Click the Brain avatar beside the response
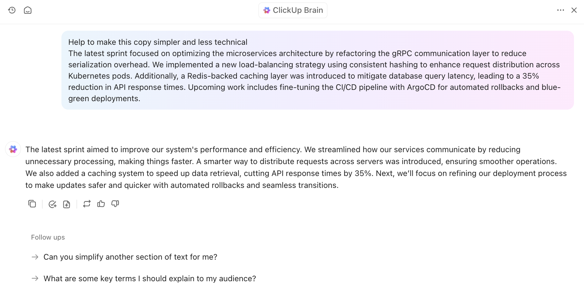The height and width of the screenshot is (295, 584). (13, 149)
